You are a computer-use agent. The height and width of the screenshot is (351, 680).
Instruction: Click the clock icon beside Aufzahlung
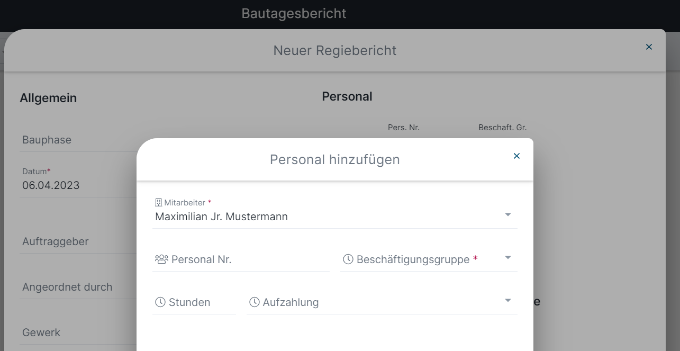pyautogui.click(x=255, y=302)
